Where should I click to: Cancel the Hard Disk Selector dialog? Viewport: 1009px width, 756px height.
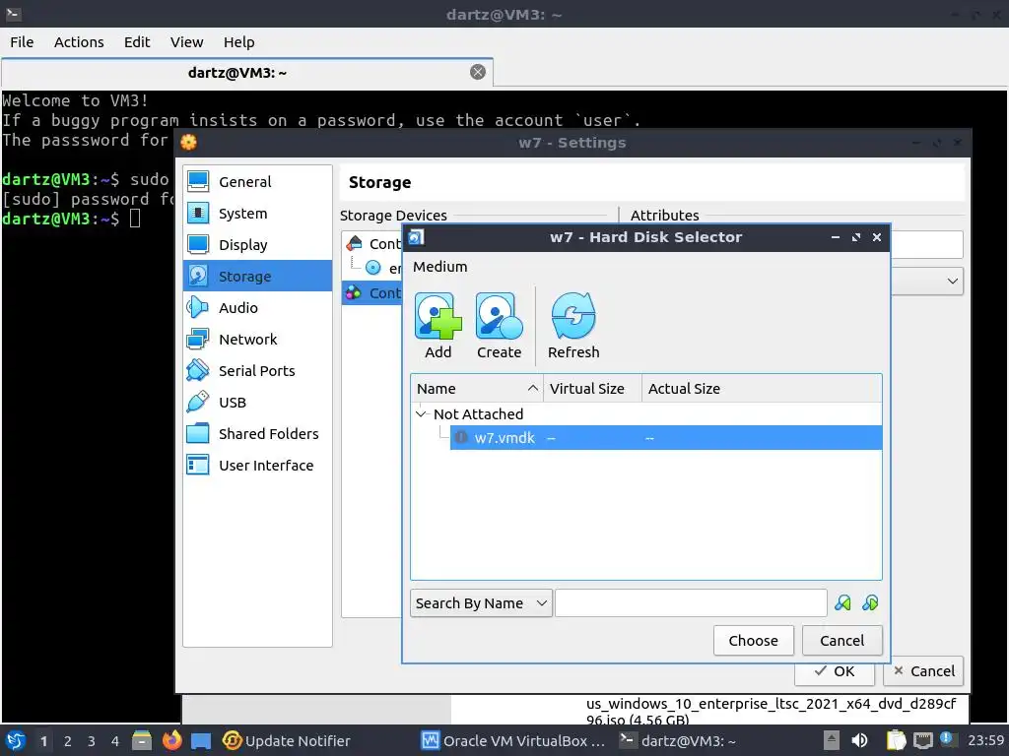click(841, 640)
